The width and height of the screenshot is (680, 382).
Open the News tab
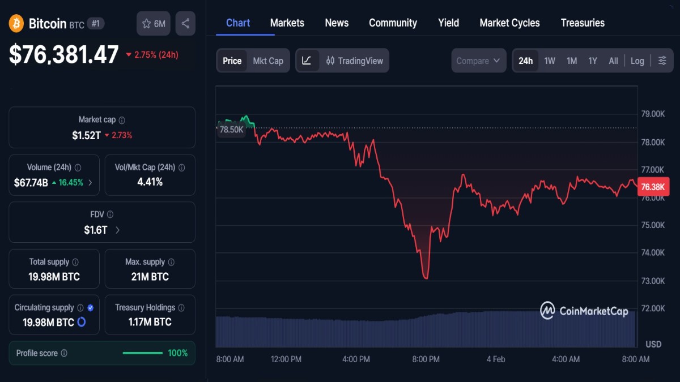(x=337, y=23)
